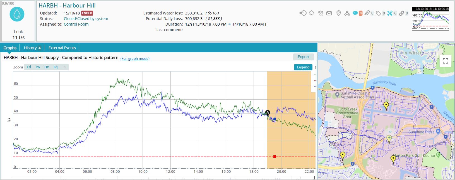The image size is (455, 180).
Task: Open the network topology icon
Action: [347, 13]
